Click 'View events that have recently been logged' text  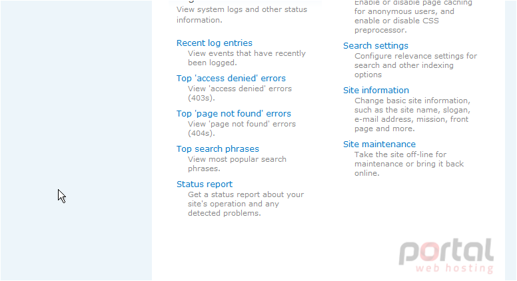point(247,58)
